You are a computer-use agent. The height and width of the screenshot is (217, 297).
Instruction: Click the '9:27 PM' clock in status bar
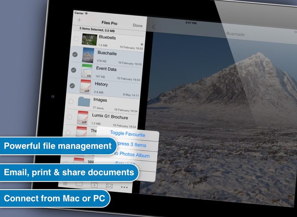(x=191, y=23)
